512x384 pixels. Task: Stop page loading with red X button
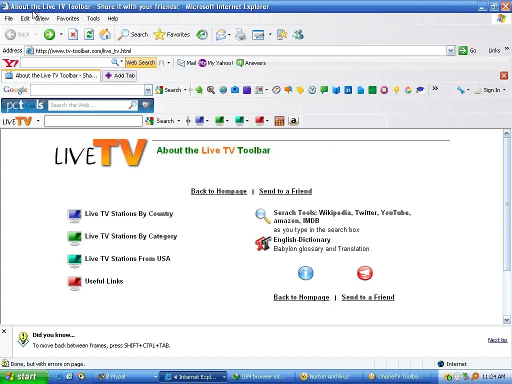point(73,34)
